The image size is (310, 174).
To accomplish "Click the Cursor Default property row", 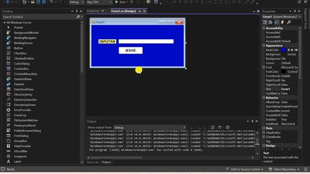I will 281,63.
